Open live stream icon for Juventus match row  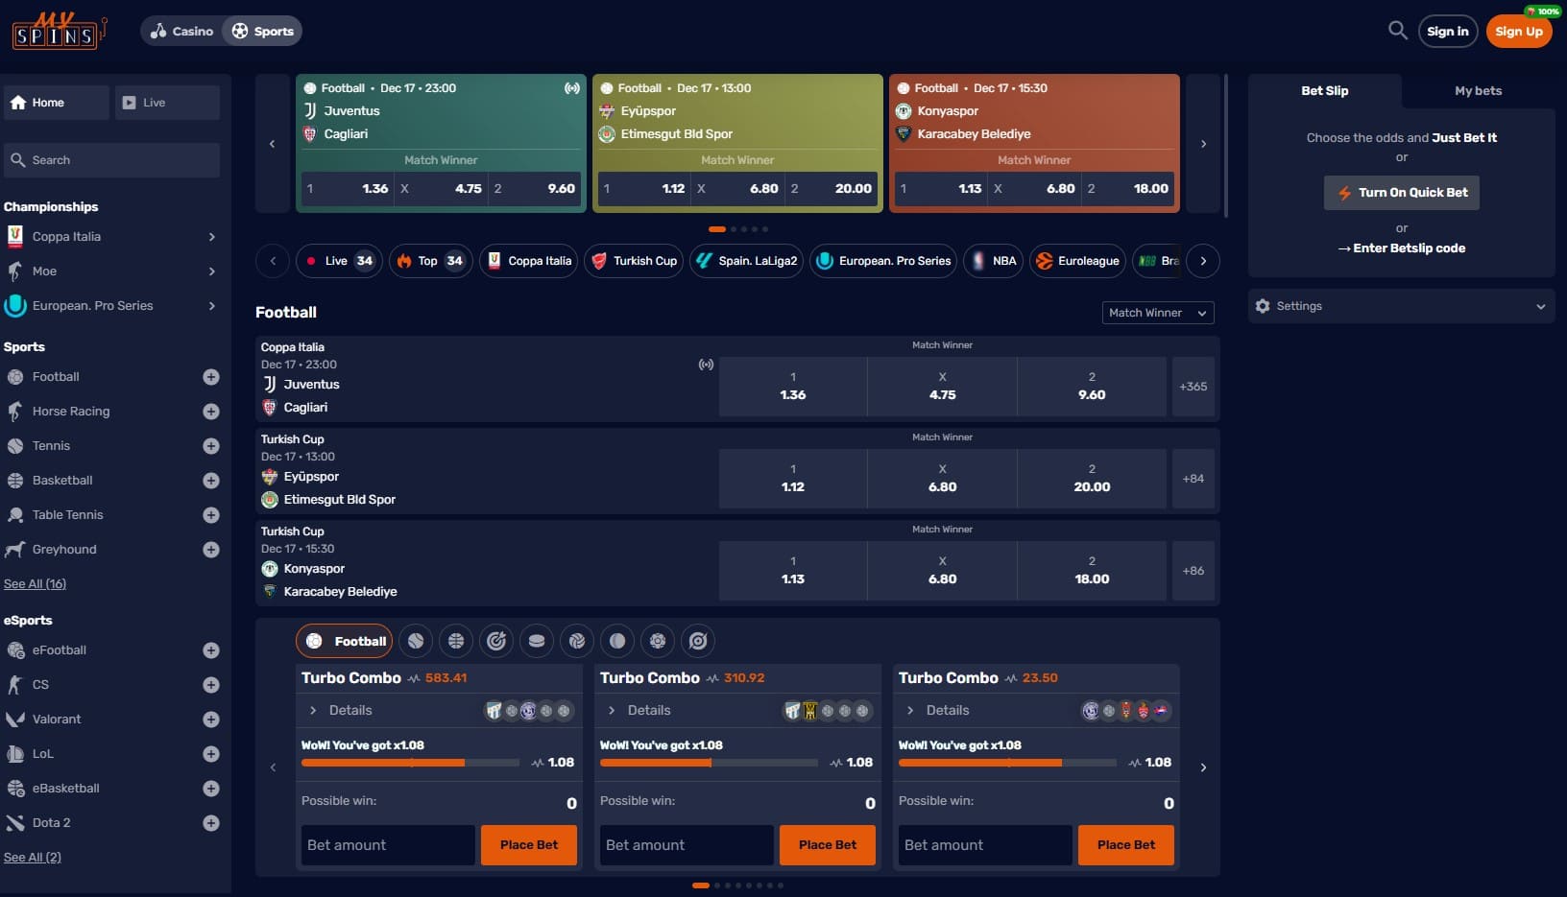coord(706,365)
